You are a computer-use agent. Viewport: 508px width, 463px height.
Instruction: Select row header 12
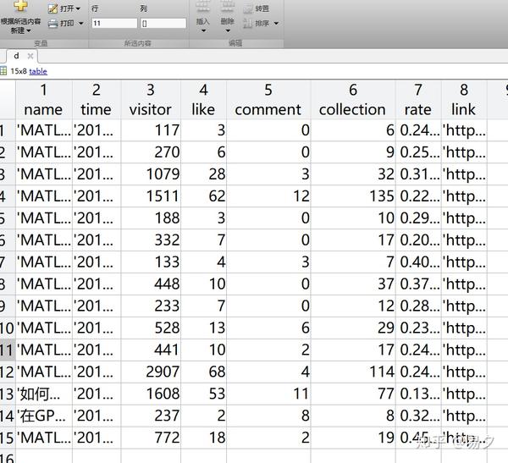[x=8, y=372]
